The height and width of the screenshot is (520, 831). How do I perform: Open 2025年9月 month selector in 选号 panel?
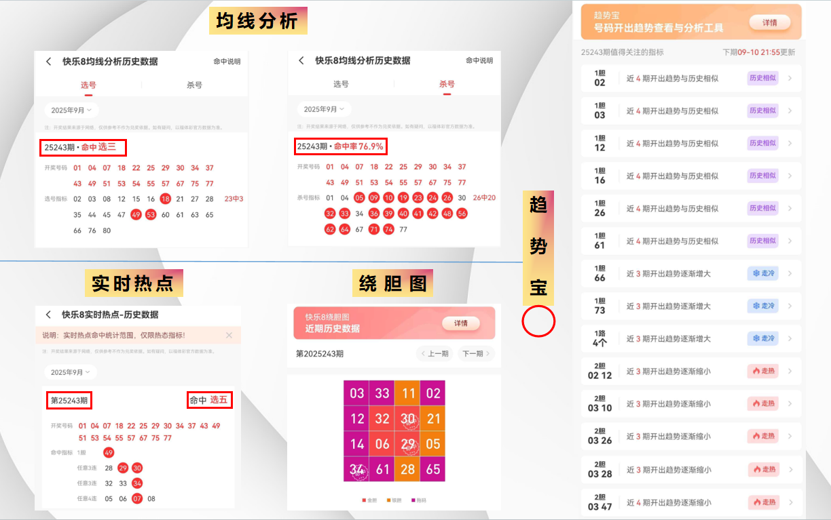[71, 110]
